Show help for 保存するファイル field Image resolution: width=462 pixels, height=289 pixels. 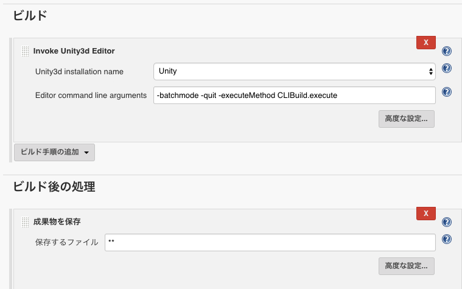[x=447, y=239]
